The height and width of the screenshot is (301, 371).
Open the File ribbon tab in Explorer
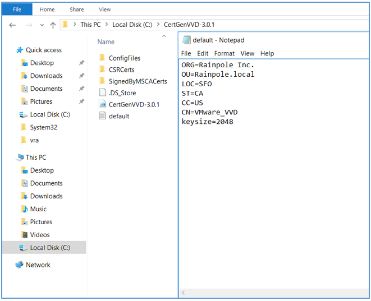(x=17, y=10)
